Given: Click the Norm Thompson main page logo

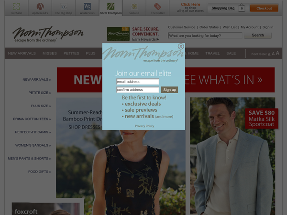Looking at the screenshot, I should (x=48, y=34).
